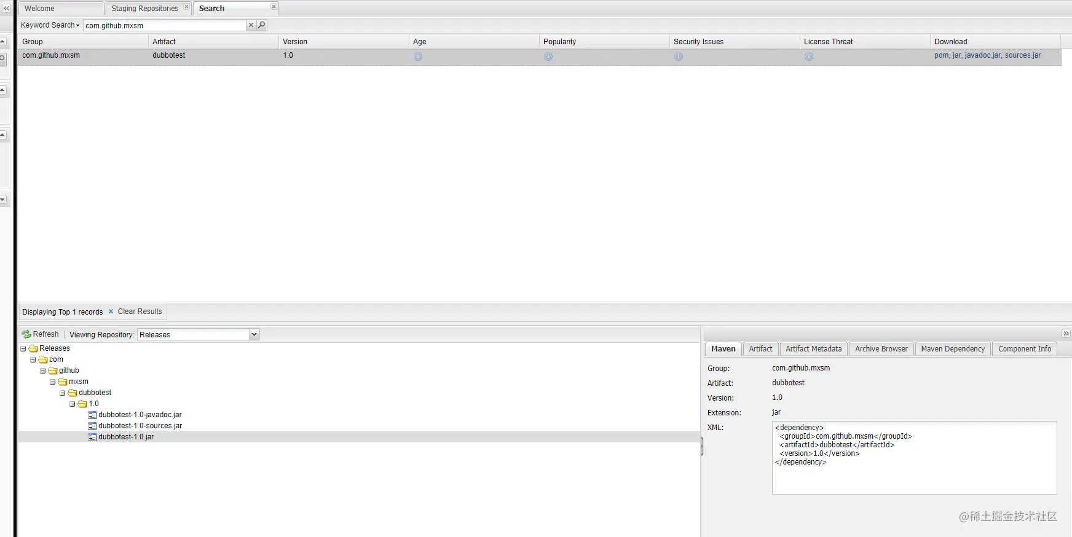Screen dimensions: 1072x537
Task: Open the Viewing Repository dropdown
Action: click(x=254, y=334)
